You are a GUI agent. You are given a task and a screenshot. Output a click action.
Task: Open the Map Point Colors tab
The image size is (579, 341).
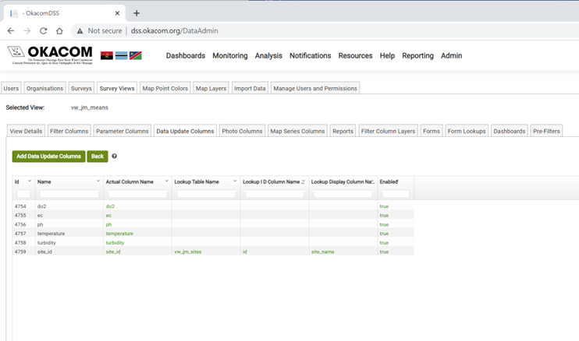click(165, 89)
